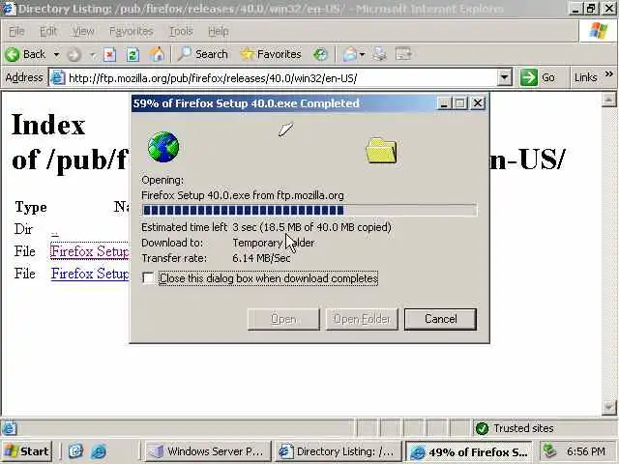Switch to Directory Listing taskbar item
Viewport: 619px width, 464px height.
click(x=339, y=451)
